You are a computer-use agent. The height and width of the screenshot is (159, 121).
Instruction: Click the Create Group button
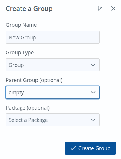(90, 148)
